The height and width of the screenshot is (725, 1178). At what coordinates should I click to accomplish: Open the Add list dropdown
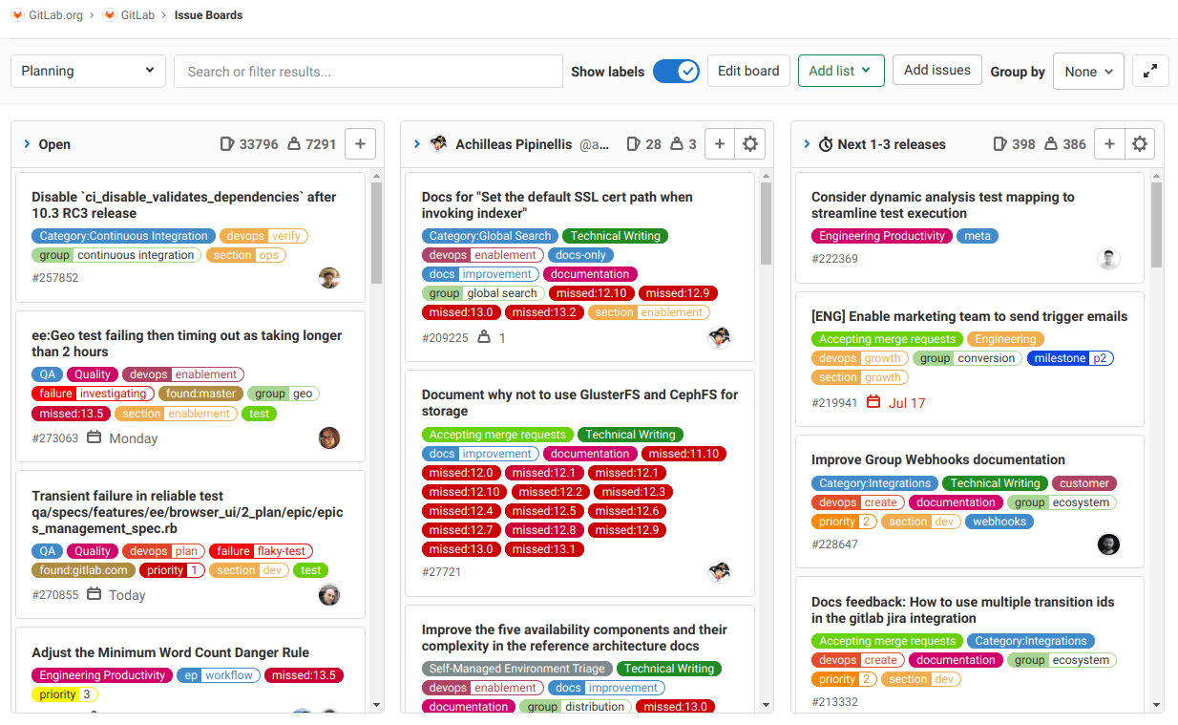(841, 70)
